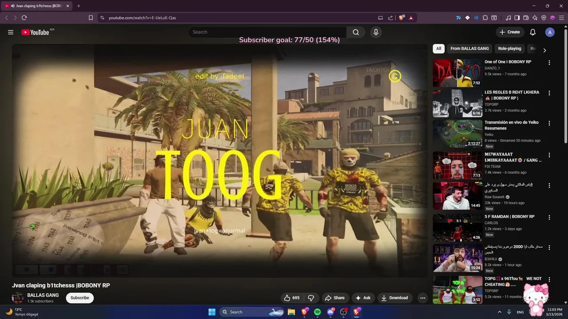Open Brave Wallet icon
The width and height of the screenshot is (568, 319).
point(526,18)
